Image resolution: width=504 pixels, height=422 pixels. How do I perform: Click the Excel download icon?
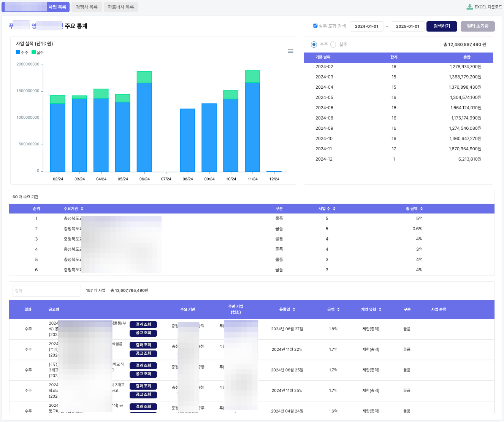[470, 7]
